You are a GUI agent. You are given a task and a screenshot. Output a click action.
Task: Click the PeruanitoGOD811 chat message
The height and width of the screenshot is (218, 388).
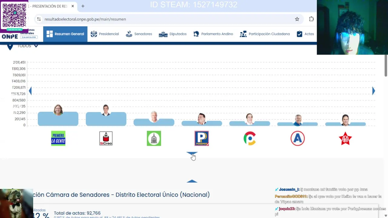coord(328,199)
